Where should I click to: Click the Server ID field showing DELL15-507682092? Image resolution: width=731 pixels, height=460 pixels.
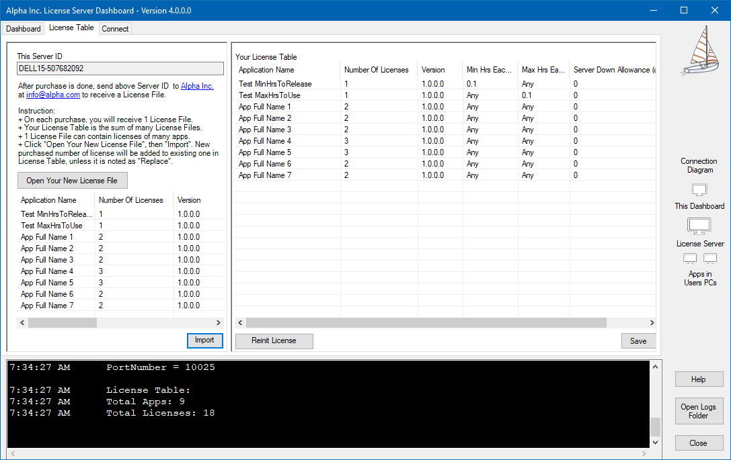(x=120, y=68)
